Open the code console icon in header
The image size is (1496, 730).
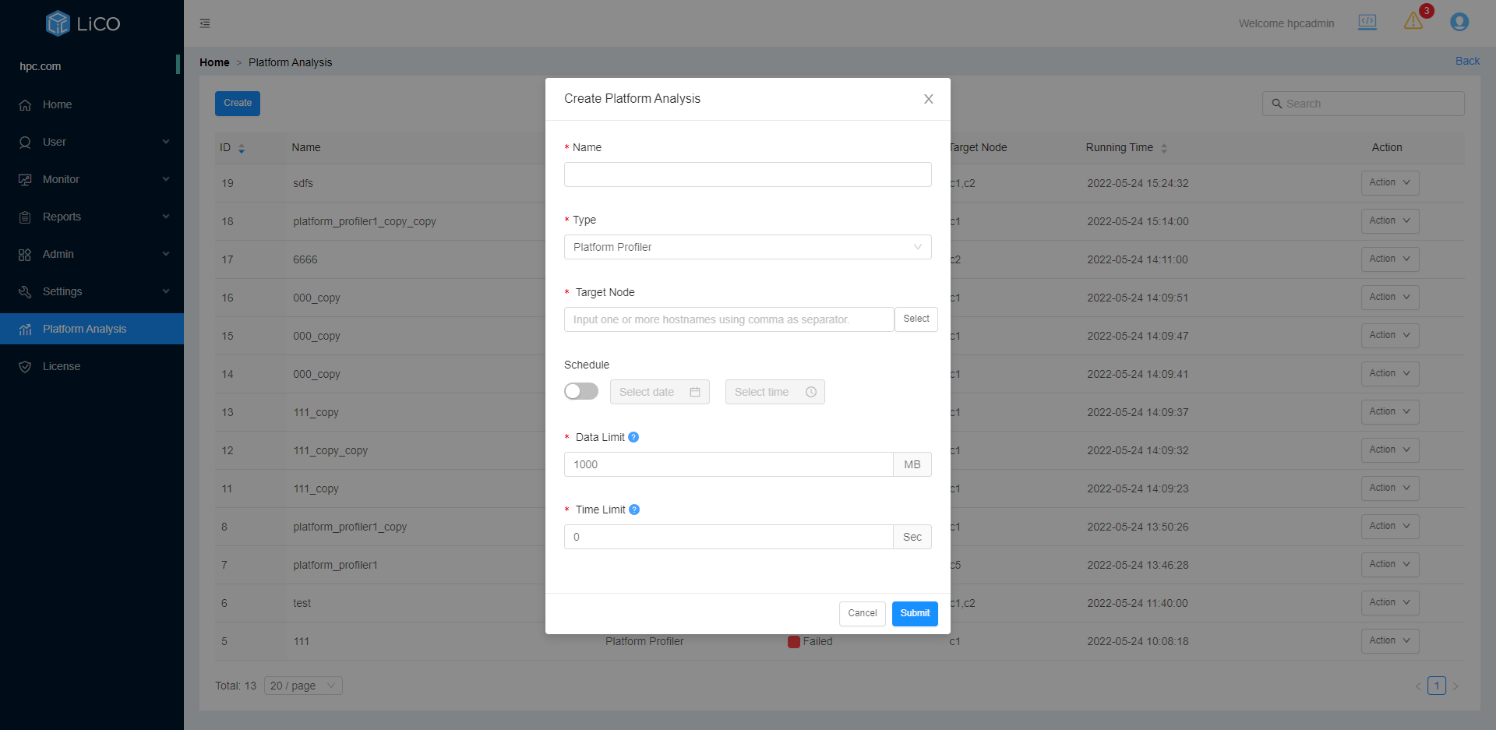click(1367, 22)
